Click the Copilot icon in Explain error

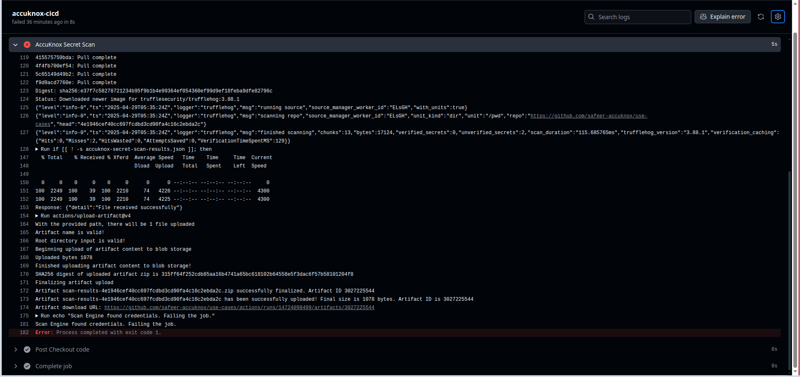[x=703, y=17]
